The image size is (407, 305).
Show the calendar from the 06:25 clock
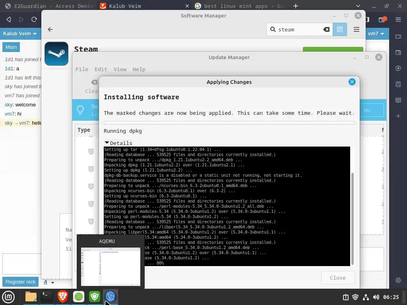click(x=391, y=297)
